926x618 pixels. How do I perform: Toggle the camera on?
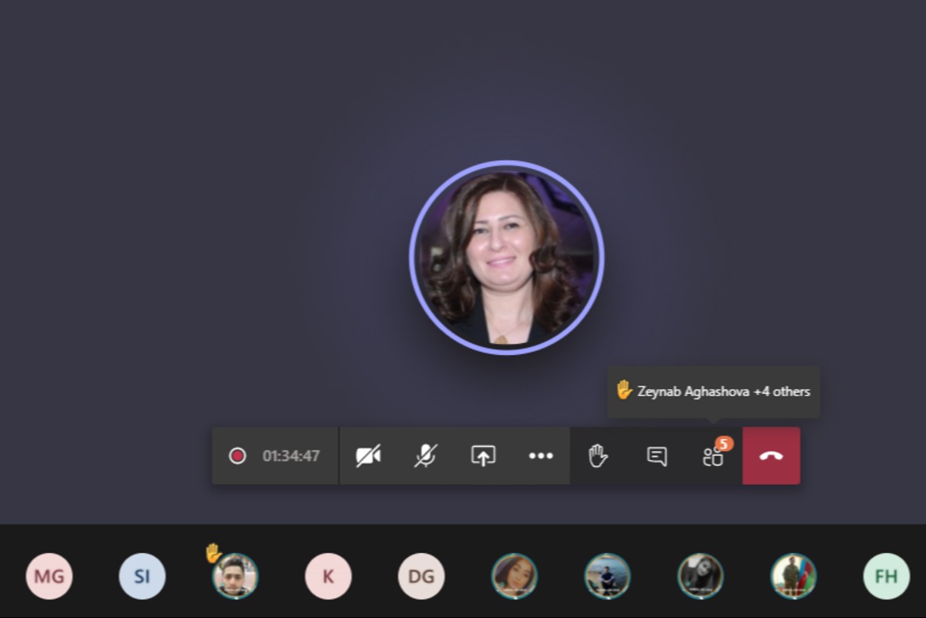pyautogui.click(x=368, y=456)
